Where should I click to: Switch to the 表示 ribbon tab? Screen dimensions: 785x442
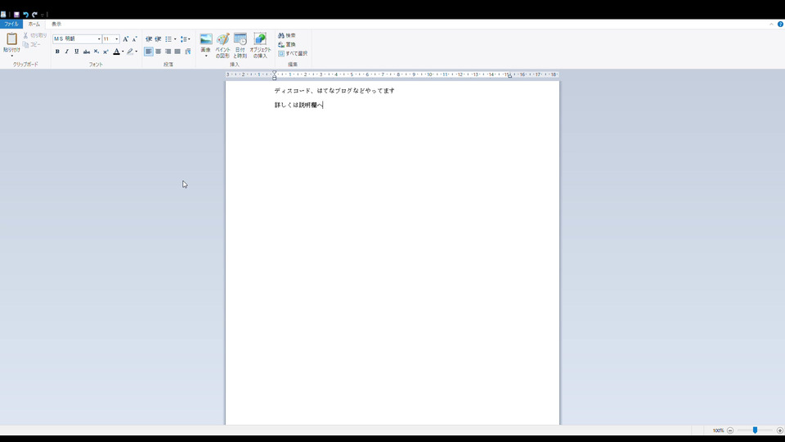click(56, 24)
